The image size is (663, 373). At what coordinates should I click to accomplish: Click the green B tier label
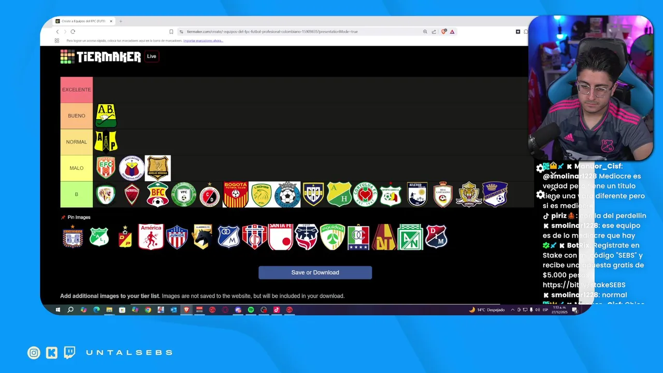coord(76,194)
